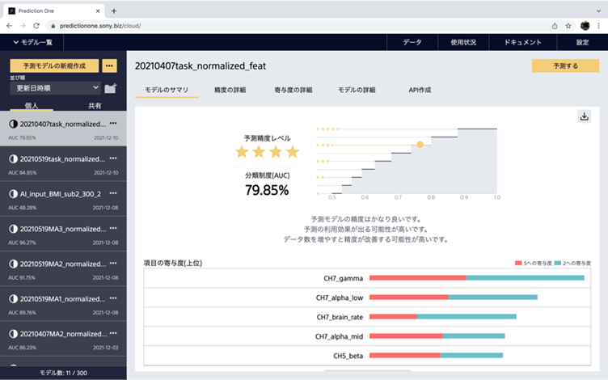
Task: Open the 更新日時順 sort order dropdown
Action: pos(55,88)
